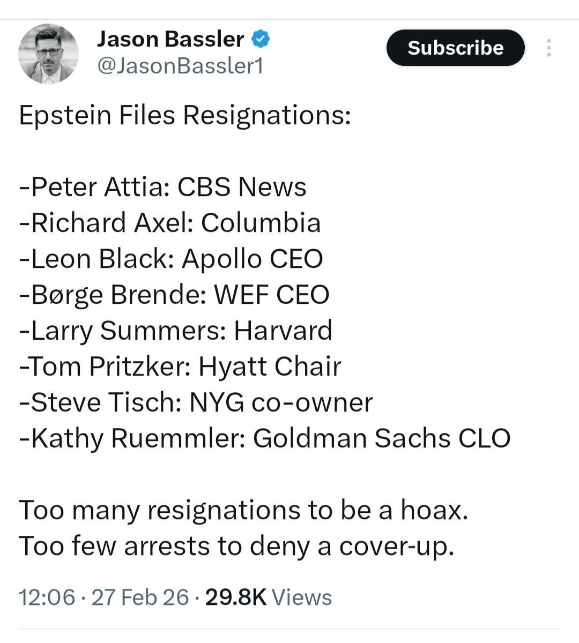Open the three-dot more options menu
This screenshot has height=643, width=579.
coord(548,48)
